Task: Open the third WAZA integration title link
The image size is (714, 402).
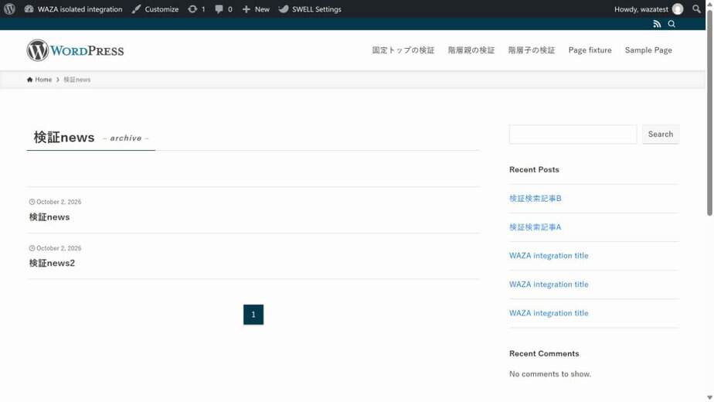Action: click(x=549, y=313)
